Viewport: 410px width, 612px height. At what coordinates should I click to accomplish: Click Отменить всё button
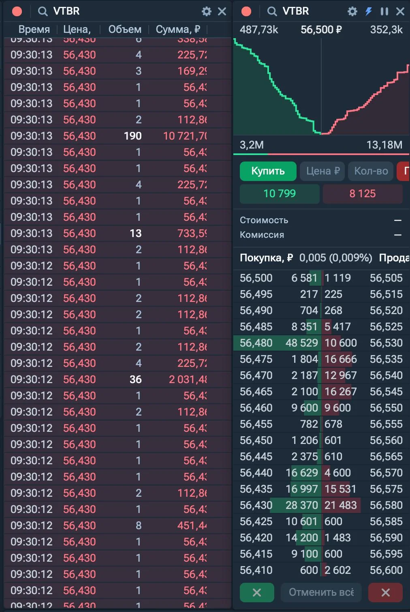tap(321, 593)
